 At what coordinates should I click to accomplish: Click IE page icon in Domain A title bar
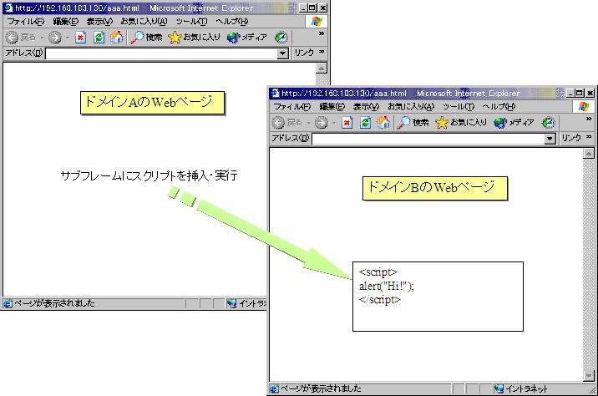click(x=8, y=8)
